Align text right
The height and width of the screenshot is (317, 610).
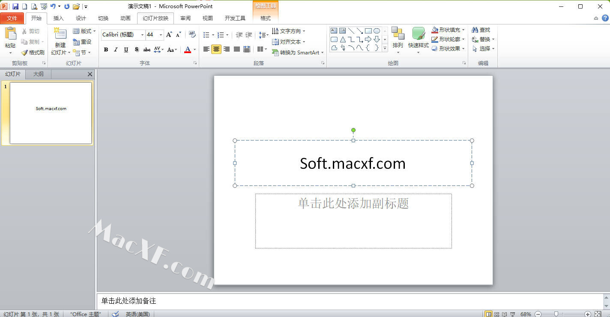coord(226,49)
